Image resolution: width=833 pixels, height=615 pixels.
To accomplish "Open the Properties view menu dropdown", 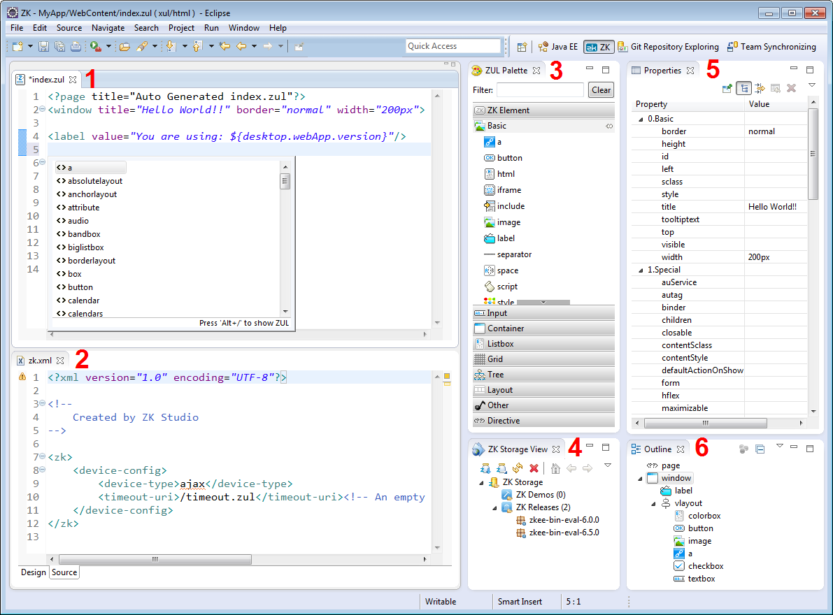I will 812,85.
